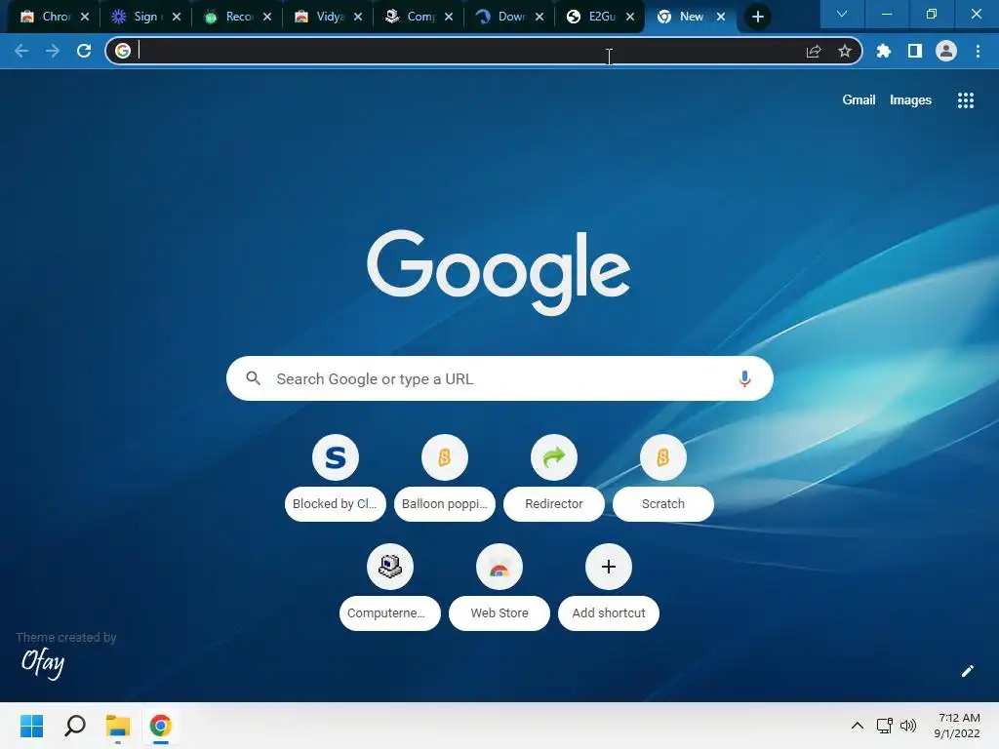Viewport: 999px width, 749px height.
Task: Reload the current page
Action: (x=84, y=51)
